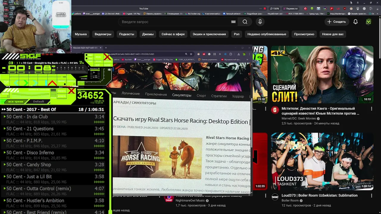Open the on-screen keyboard icon in search
The height and width of the screenshot is (214, 381).
pos(233,22)
